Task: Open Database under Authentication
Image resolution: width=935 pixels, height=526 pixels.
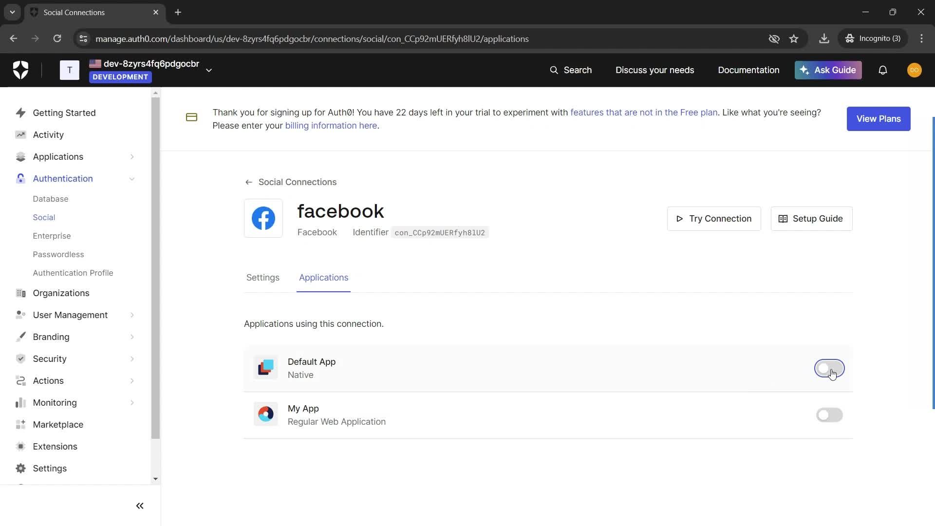Action: click(51, 199)
